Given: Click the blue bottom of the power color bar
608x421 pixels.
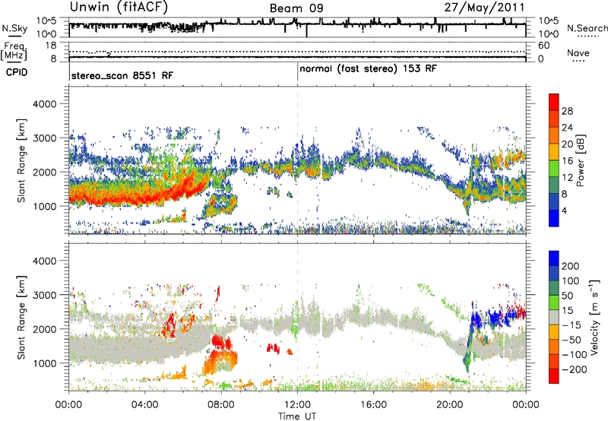Looking at the screenshot, I should click(x=554, y=218).
